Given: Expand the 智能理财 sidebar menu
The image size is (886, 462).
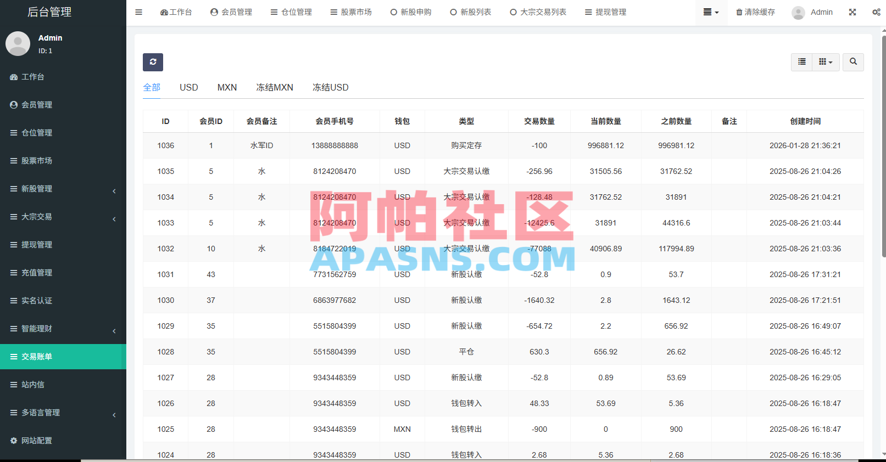Looking at the screenshot, I should click(63, 329).
